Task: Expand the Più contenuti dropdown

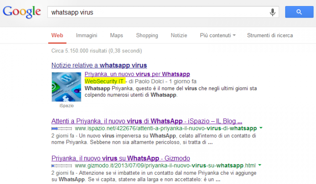Action: coord(218,35)
